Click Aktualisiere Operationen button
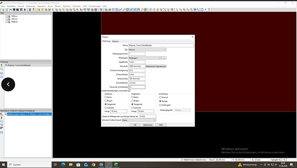Image resolution: width=297 pixels, height=168 pixels. tap(156, 66)
